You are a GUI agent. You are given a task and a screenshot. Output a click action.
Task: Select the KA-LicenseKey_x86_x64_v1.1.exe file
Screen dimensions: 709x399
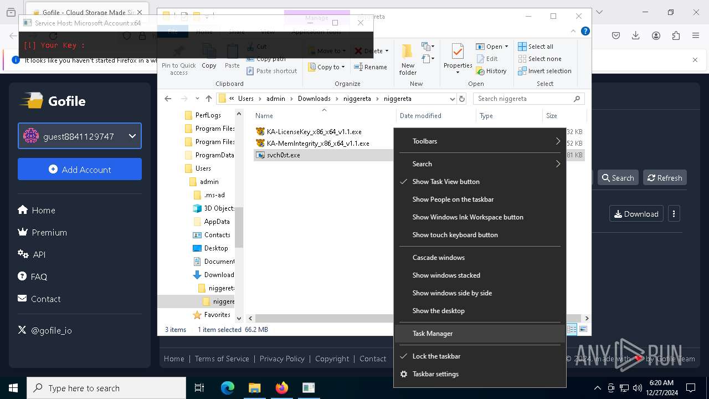tap(314, 132)
